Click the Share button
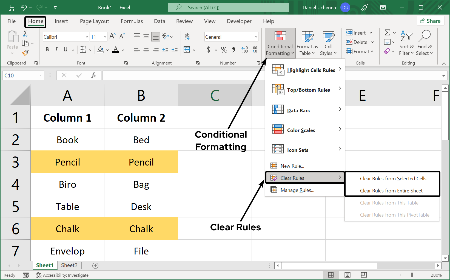450x280 pixels. coord(430,21)
